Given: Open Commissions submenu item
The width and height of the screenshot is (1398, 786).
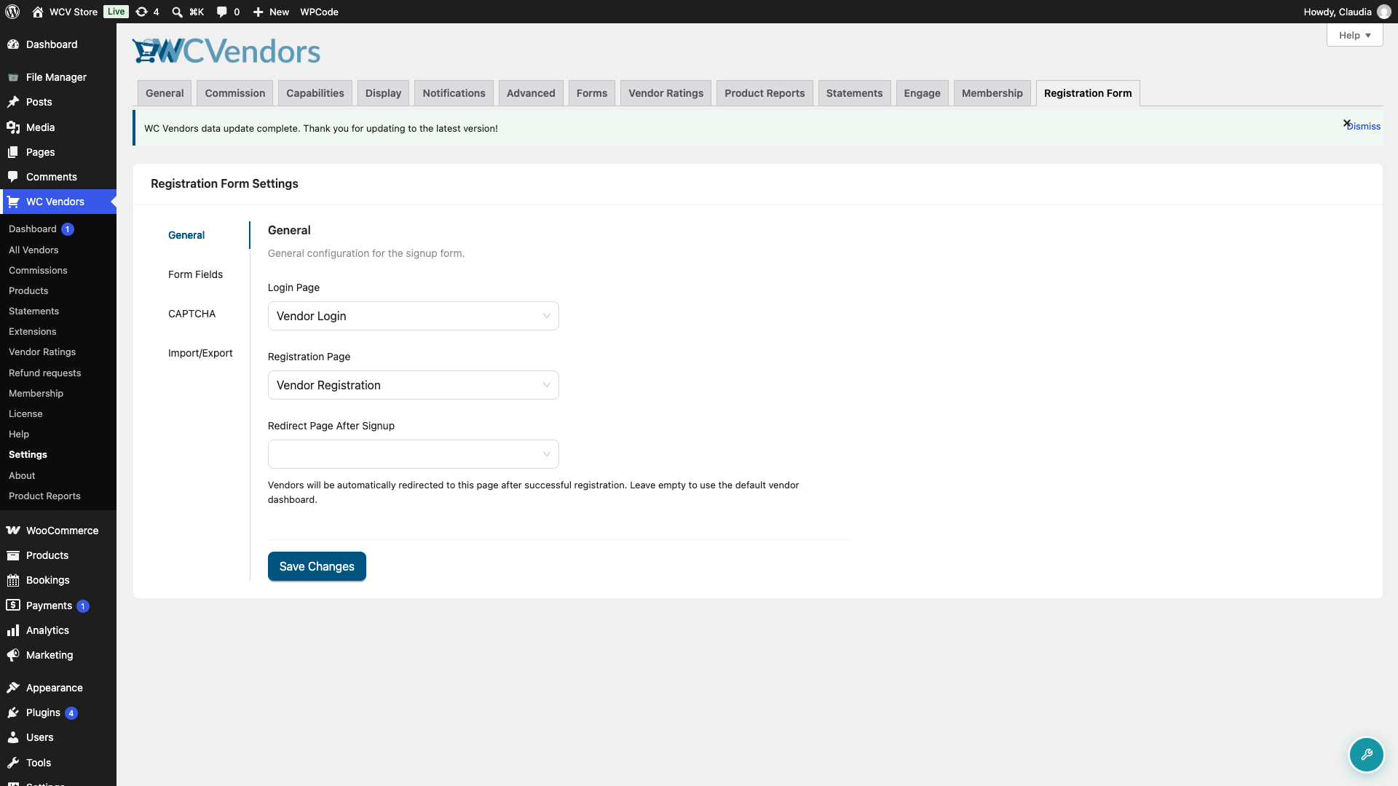Looking at the screenshot, I should (x=38, y=270).
